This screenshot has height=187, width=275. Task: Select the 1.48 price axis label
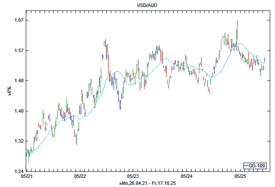[x=18, y=81]
